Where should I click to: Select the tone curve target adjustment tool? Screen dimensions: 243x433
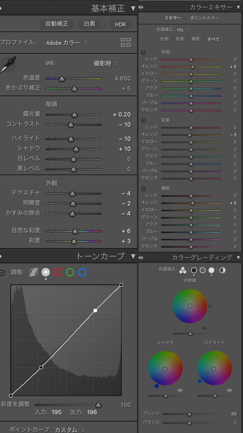pos(2,273)
